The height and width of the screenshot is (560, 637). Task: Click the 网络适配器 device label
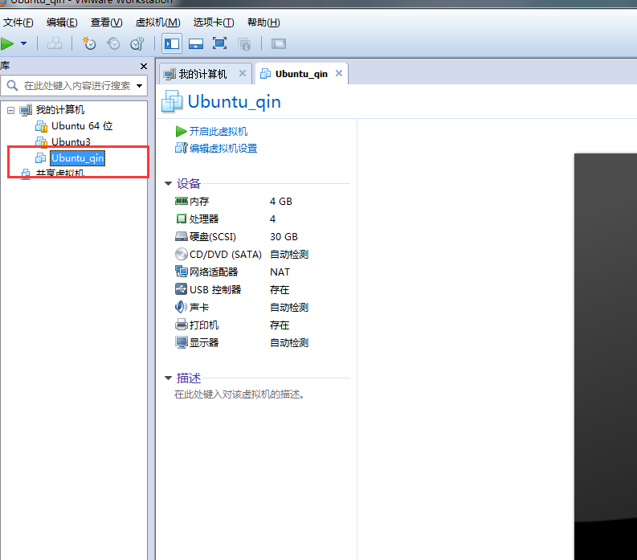pos(214,272)
